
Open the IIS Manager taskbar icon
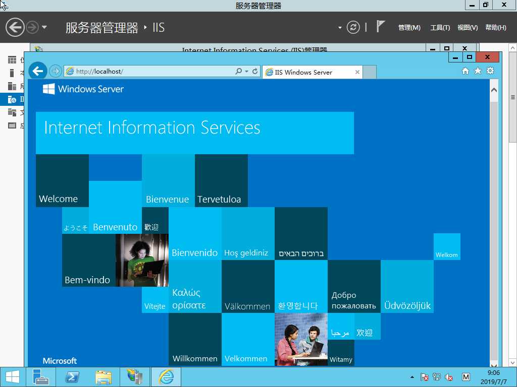(x=134, y=377)
